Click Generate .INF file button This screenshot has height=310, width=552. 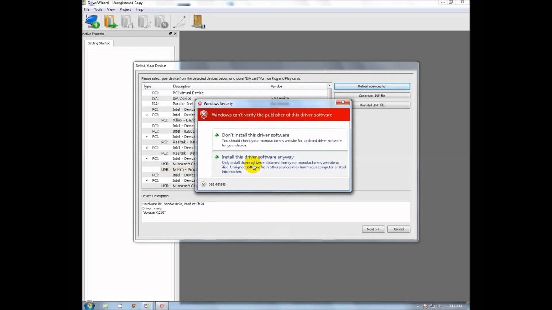pyautogui.click(x=372, y=96)
